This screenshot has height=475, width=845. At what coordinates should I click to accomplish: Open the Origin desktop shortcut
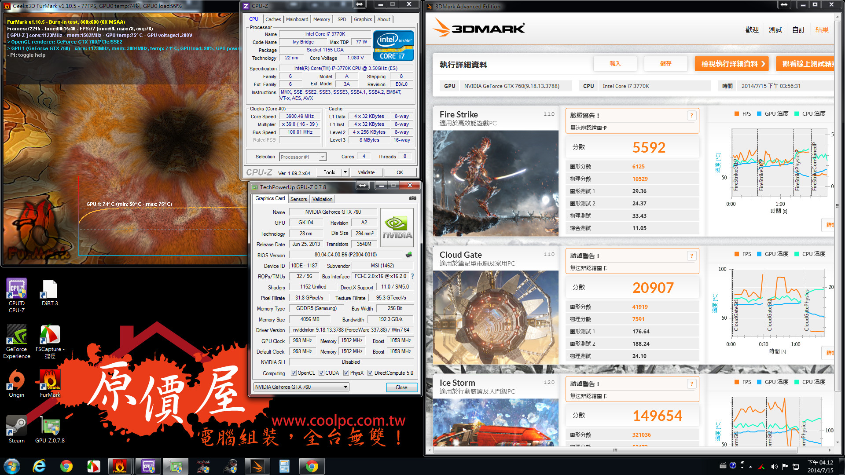(x=17, y=384)
